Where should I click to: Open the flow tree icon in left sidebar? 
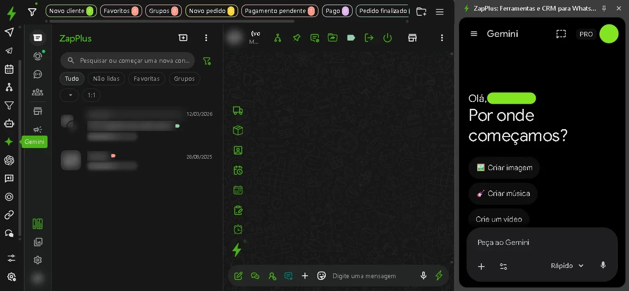click(x=9, y=87)
